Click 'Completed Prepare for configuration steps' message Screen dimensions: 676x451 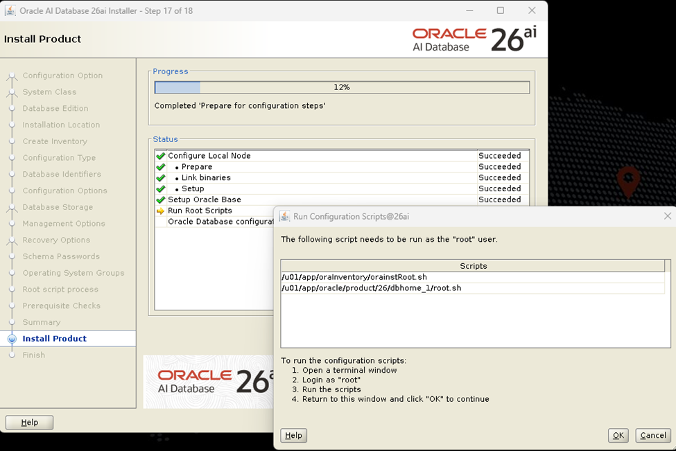pos(240,105)
